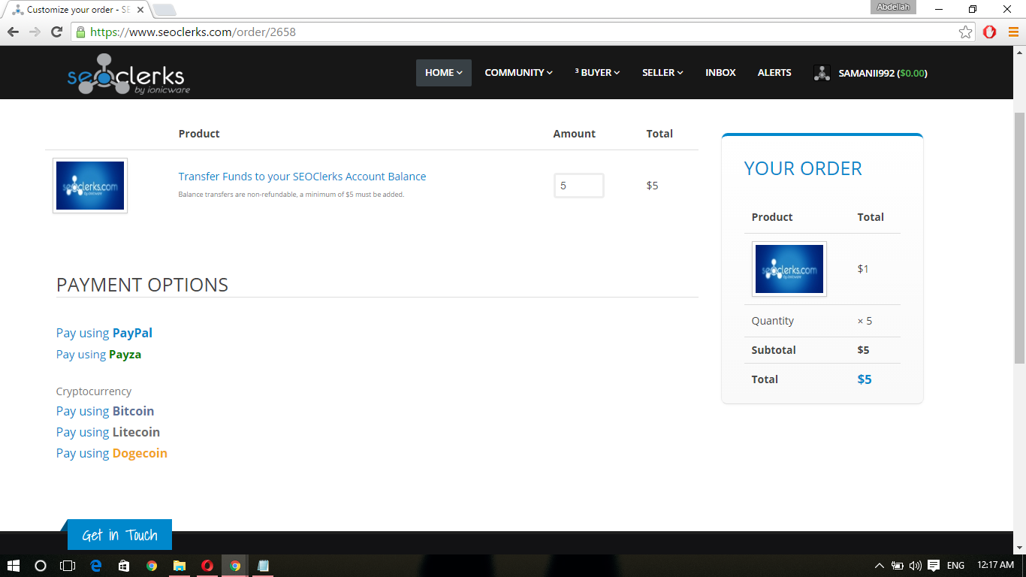
Task: Click the Amount input field
Action: pos(578,186)
